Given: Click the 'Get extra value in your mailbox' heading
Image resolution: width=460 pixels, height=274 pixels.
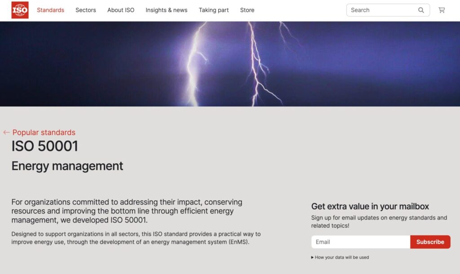Looking at the screenshot, I should tap(370, 206).
